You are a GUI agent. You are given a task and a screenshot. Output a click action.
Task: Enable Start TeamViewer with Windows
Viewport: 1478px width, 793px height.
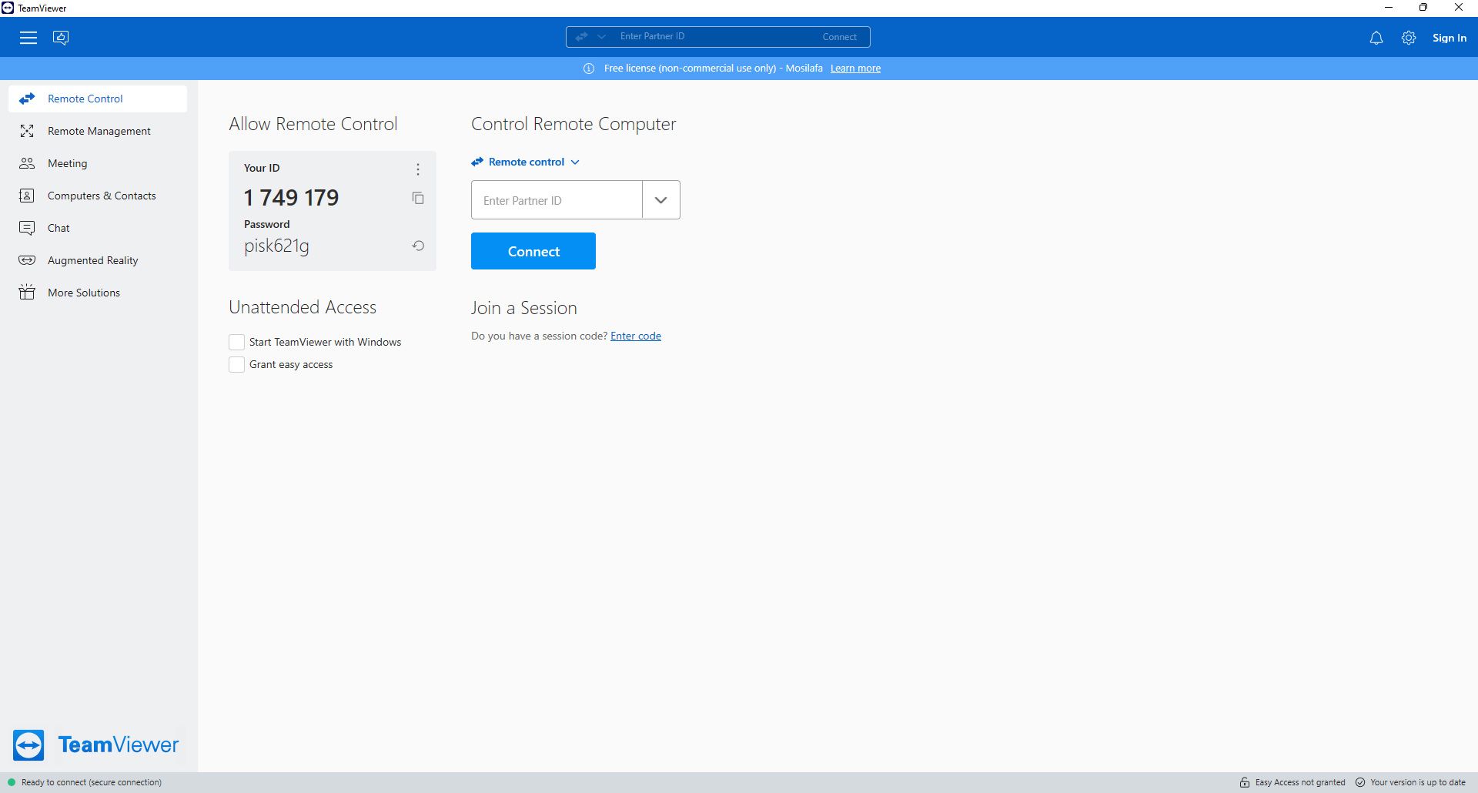[x=236, y=342]
